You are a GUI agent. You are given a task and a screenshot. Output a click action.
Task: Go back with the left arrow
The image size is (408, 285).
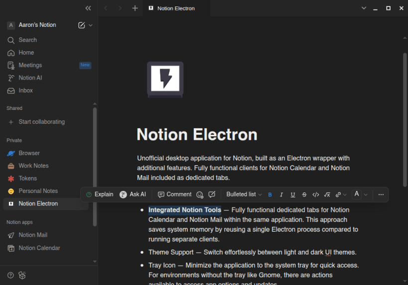point(106,8)
